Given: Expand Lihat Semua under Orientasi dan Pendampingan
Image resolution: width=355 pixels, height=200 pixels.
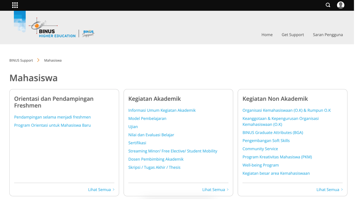Looking at the screenshot, I should click(101, 190).
